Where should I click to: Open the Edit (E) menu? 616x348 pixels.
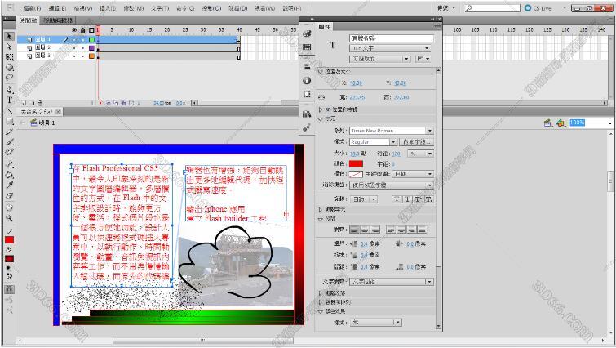click(x=57, y=8)
